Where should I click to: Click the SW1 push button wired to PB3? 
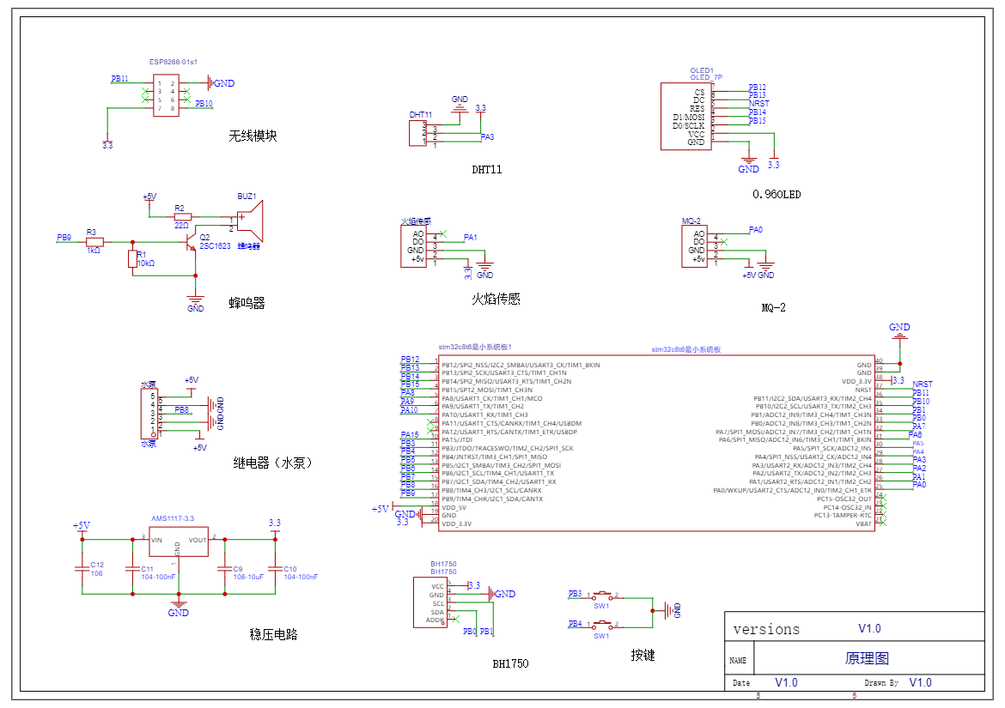click(602, 596)
